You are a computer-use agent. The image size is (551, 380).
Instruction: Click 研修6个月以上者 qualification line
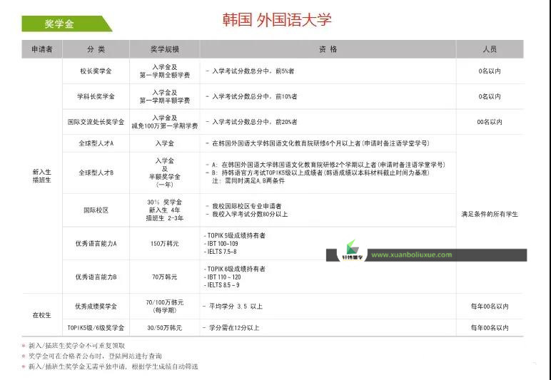tap(318, 143)
